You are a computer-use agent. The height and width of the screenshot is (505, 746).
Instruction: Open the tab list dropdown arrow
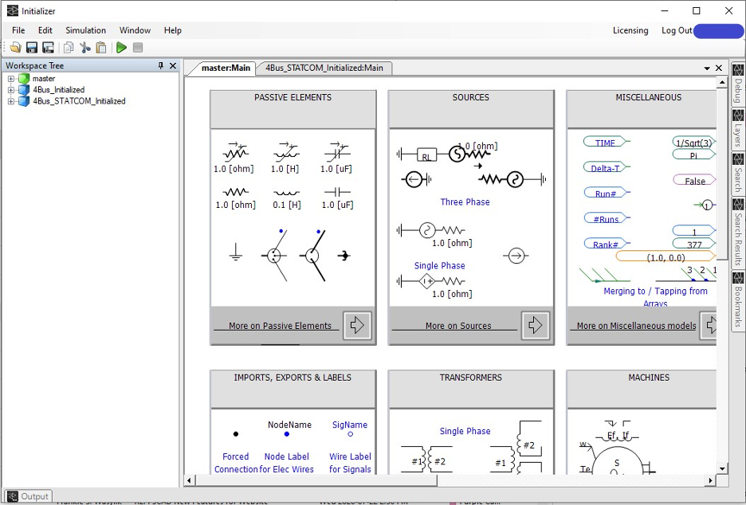pos(707,69)
